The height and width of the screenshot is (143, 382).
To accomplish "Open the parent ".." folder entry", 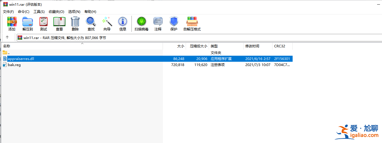I will coord(9,53).
